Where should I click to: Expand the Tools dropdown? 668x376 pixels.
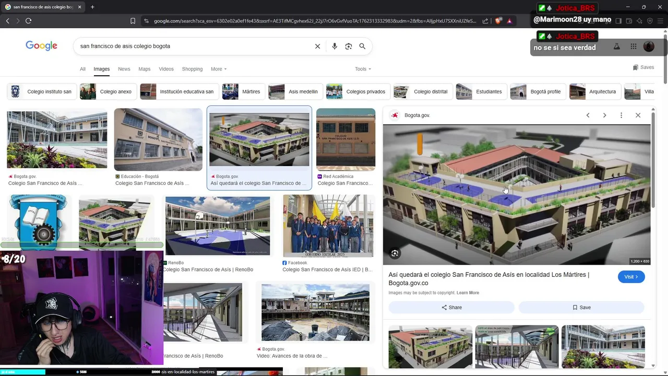click(x=363, y=69)
